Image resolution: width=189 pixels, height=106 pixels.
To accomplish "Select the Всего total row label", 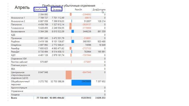I will click(x=14, y=98).
